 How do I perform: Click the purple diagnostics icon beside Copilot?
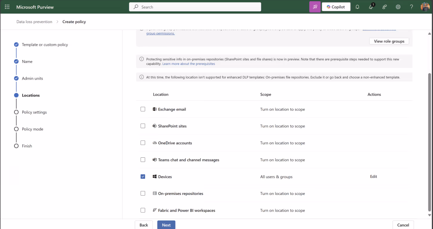click(315, 7)
